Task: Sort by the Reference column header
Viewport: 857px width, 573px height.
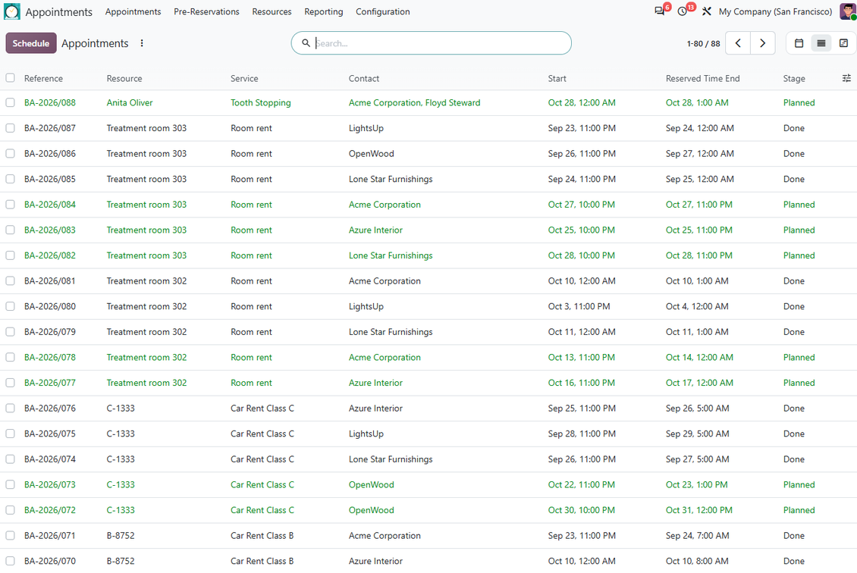Action: pos(43,79)
